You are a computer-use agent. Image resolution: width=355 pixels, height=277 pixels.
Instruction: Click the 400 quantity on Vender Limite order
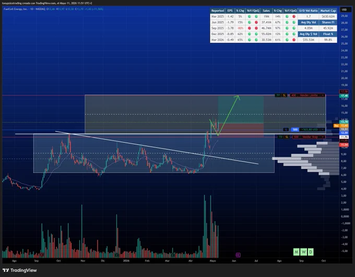click(x=293, y=95)
